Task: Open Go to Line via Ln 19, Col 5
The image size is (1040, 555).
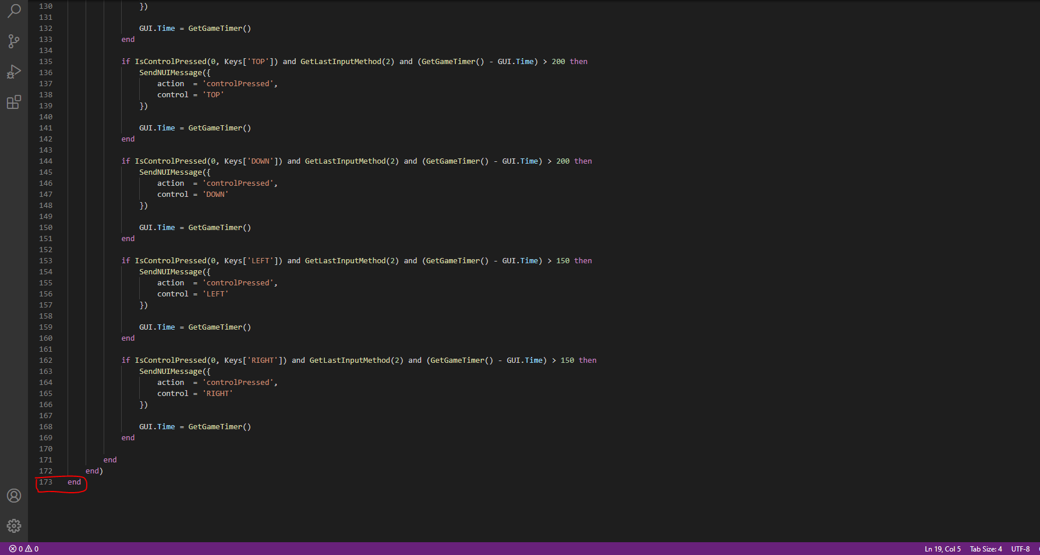Action: click(942, 549)
